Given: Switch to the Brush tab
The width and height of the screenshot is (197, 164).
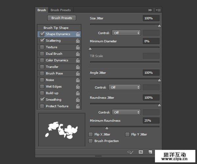Looking at the screenshot, I should pos(42,10).
